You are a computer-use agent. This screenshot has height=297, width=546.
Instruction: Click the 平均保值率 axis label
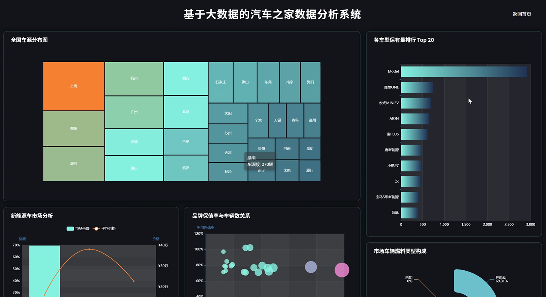(x=206, y=227)
